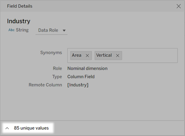Collapse the unique values chevron
Screen dimensions: 185x136
tap(7, 128)
